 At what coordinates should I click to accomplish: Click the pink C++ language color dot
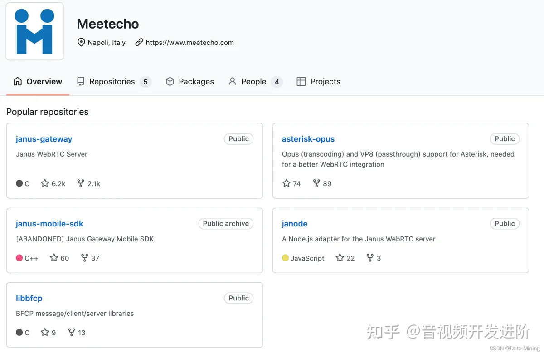coord(19,258)
